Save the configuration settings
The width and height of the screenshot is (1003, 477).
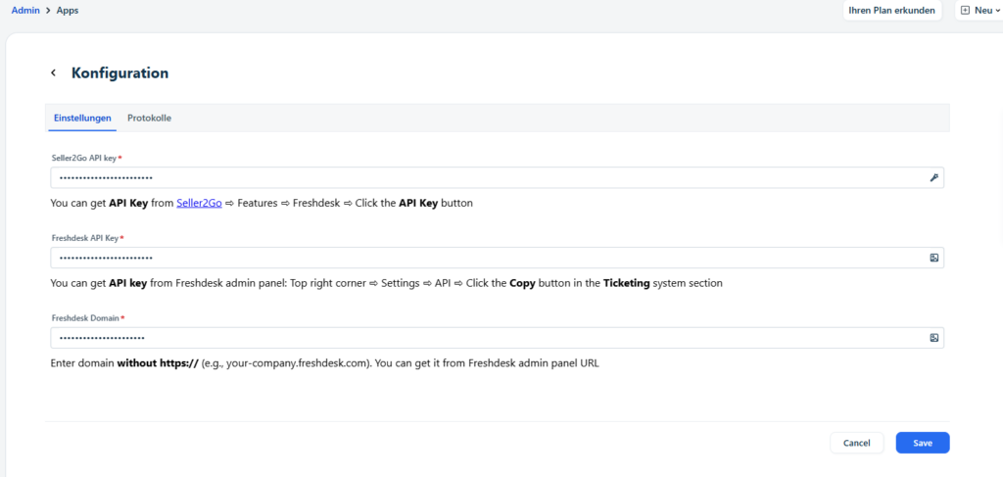point(923,443)
